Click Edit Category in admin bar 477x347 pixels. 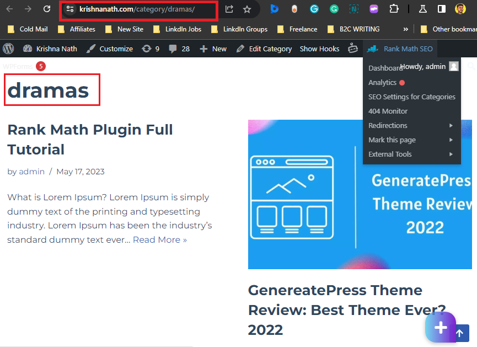[x=264, y=49]
